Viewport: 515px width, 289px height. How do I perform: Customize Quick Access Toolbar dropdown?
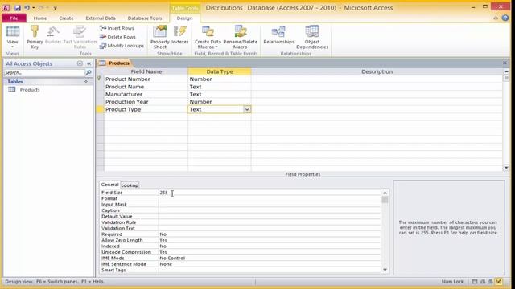[56, 8]
